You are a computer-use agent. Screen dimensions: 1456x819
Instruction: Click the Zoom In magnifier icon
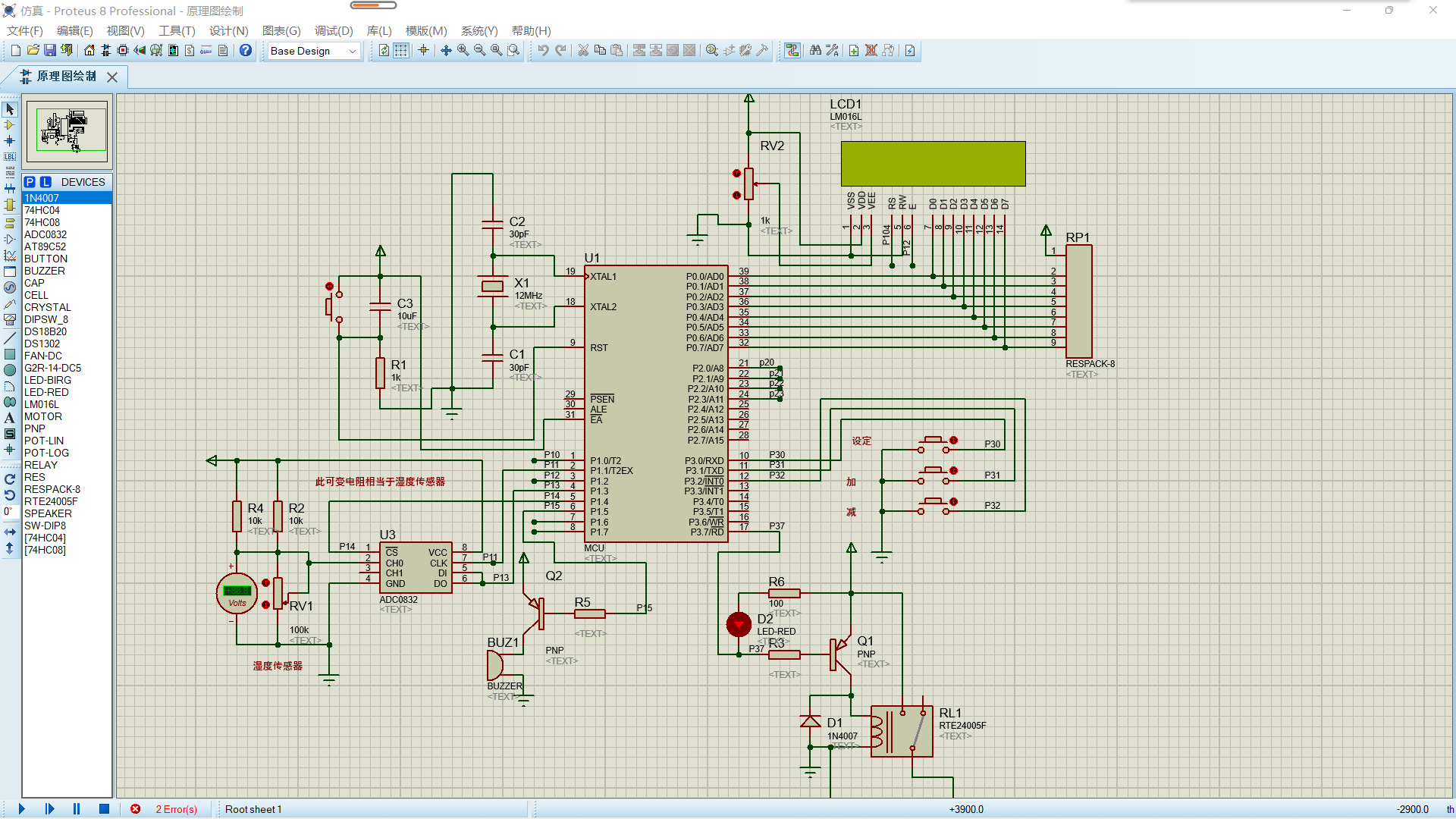pos(463,50)
